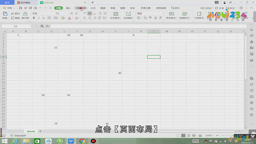Click the document not protected status
The image size is (256, 144).
18,135
